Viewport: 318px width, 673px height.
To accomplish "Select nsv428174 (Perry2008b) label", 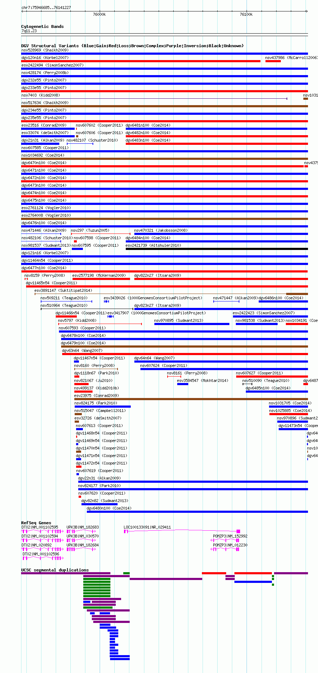I will (x=45, y=73).
